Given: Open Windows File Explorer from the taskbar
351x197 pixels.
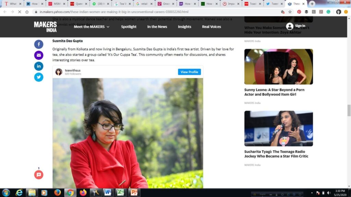Looking at the screenshot, I should coord(32,193).
